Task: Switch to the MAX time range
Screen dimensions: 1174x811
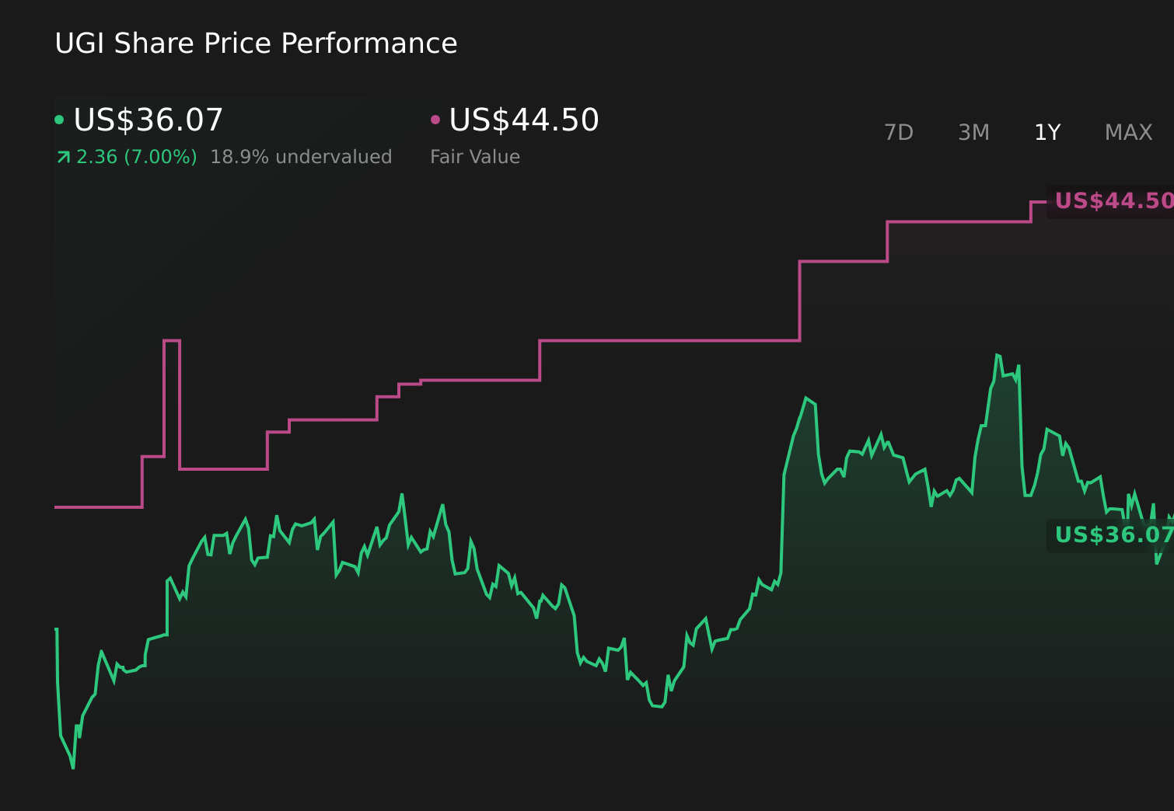Action: pyautogui.click(x=1127, y=132)
